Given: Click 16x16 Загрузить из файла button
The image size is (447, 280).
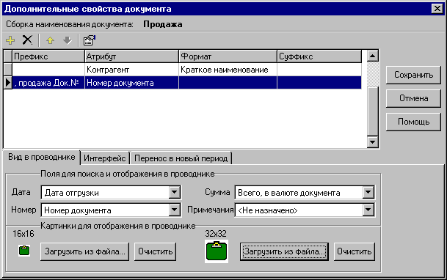Looking at the screenshot, I should tap(84, 251).
